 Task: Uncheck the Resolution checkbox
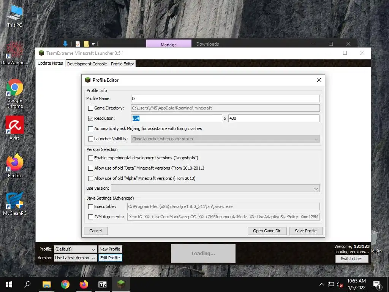[x=90, y=119]
